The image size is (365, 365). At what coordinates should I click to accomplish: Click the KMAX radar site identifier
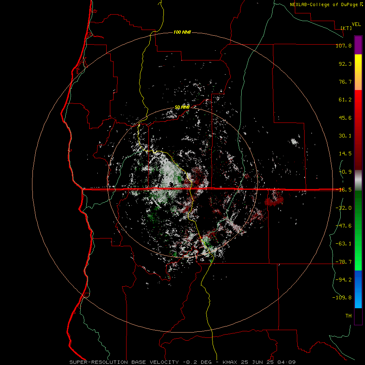point(229,362)
